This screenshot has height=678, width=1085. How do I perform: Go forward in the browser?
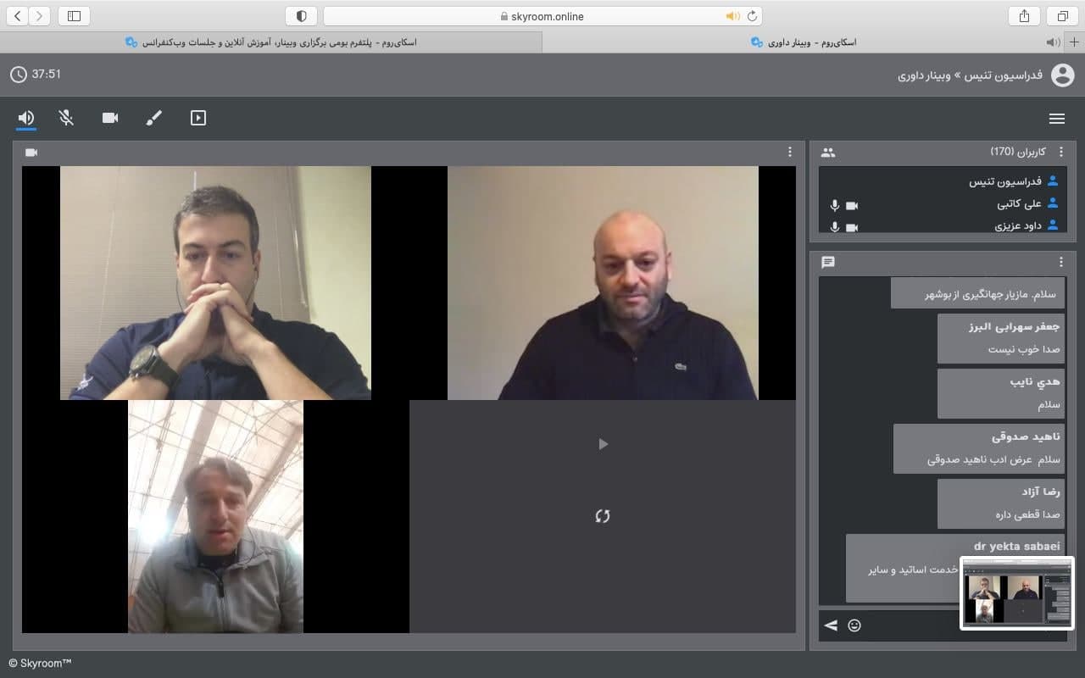click(x=41, y=16)
